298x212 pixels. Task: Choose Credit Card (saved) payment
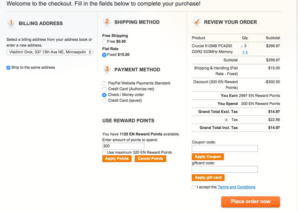(x=104, y=101)
